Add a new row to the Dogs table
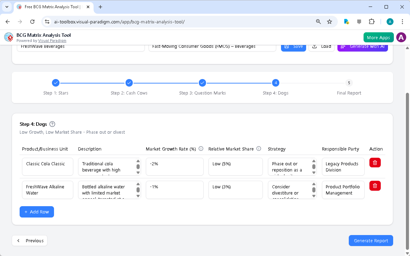 36,212
